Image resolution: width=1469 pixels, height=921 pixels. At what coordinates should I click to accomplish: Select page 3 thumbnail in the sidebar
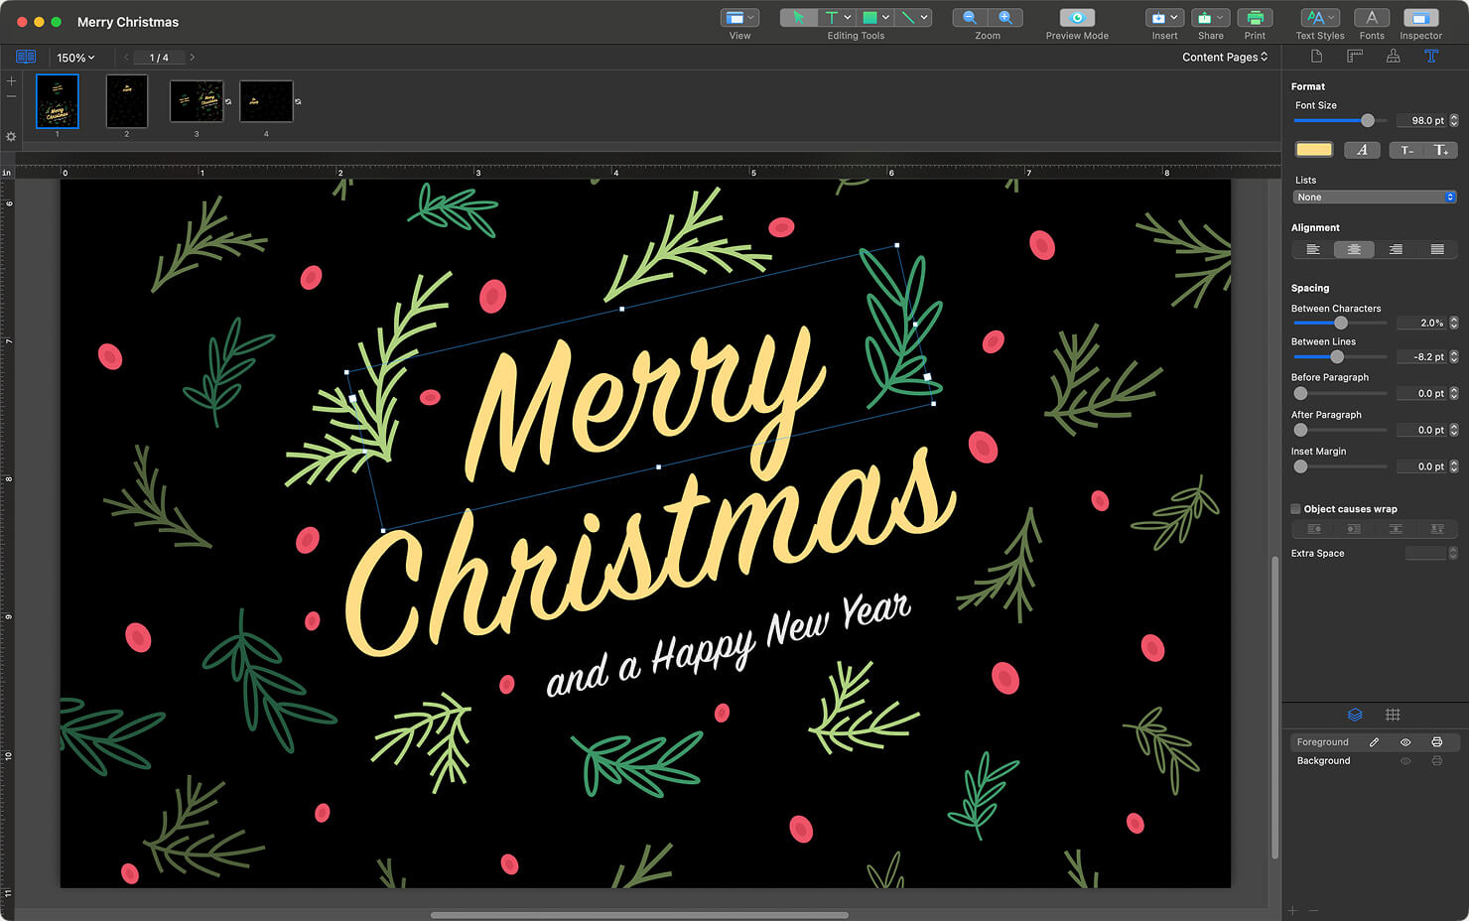point(197,100)
